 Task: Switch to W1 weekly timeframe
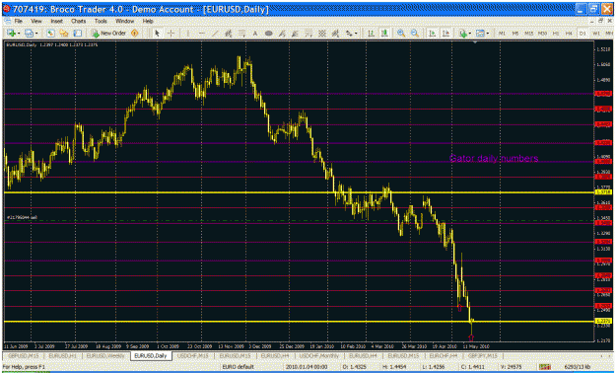(596, 34)
